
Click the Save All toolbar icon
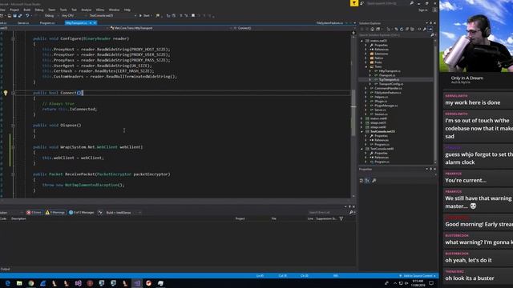pos(20,16)
